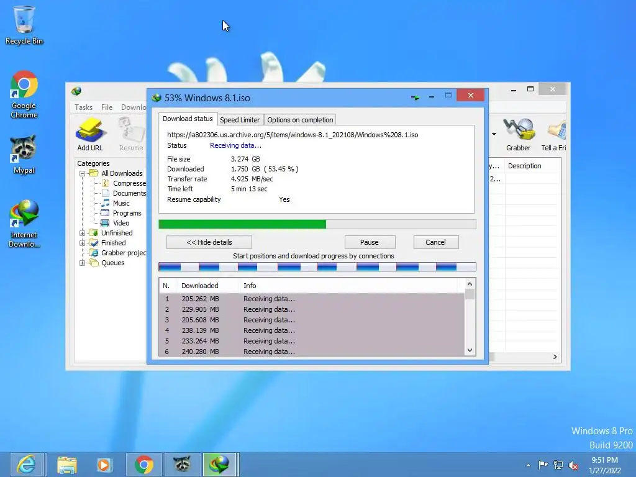This screenshot has width=636, height=477.
Task: Show hidden tray icons arrow
Action: [x=528, y=465]
